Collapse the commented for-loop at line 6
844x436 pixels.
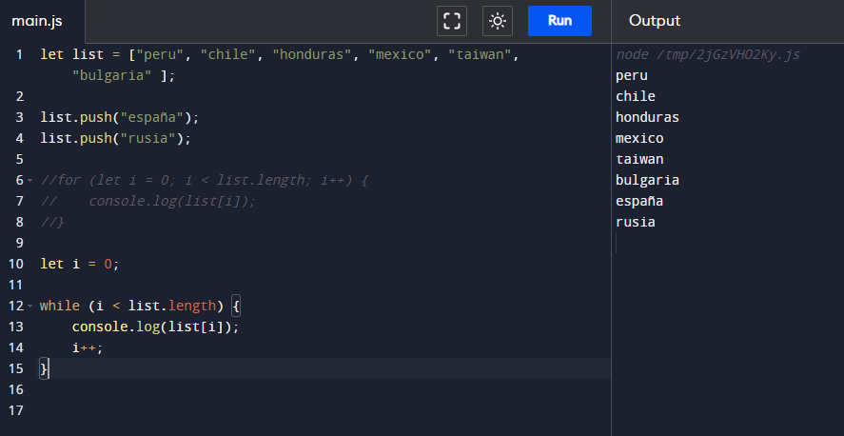coord(30,181)
